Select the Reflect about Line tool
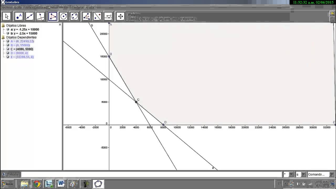 coord(97,16)
